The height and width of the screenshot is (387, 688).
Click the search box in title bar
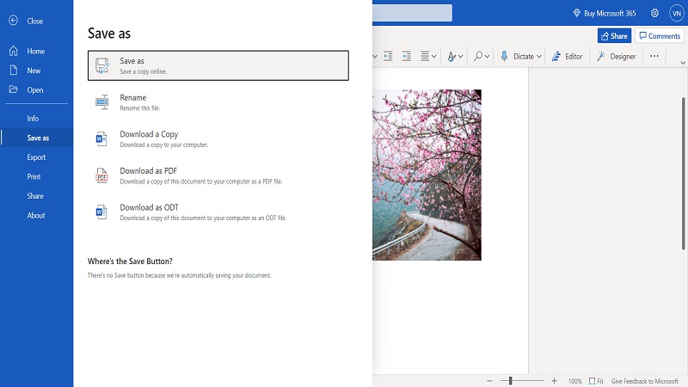(413, 13)
